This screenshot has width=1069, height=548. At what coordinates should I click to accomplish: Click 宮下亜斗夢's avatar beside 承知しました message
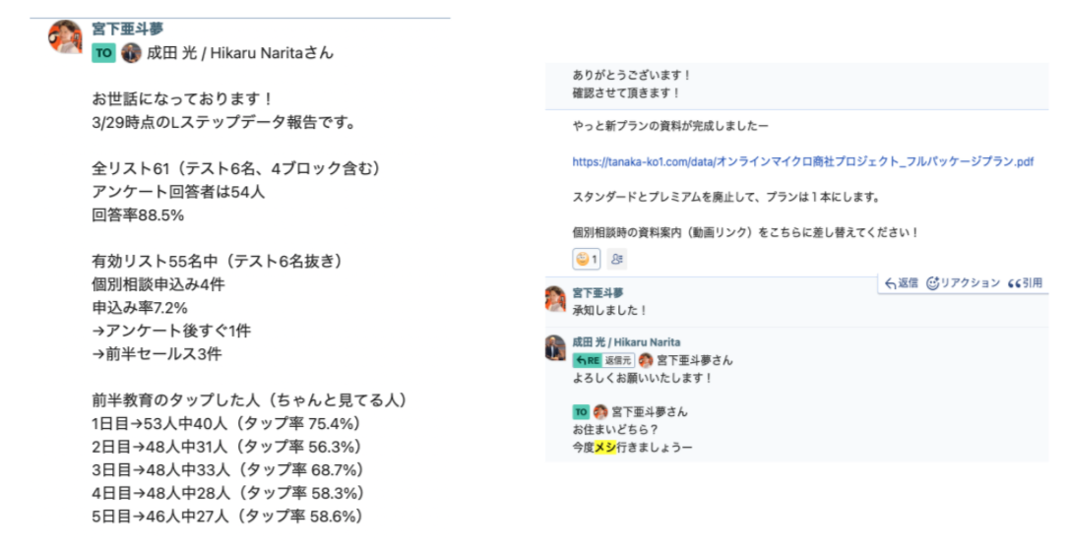tap(555, 299)
